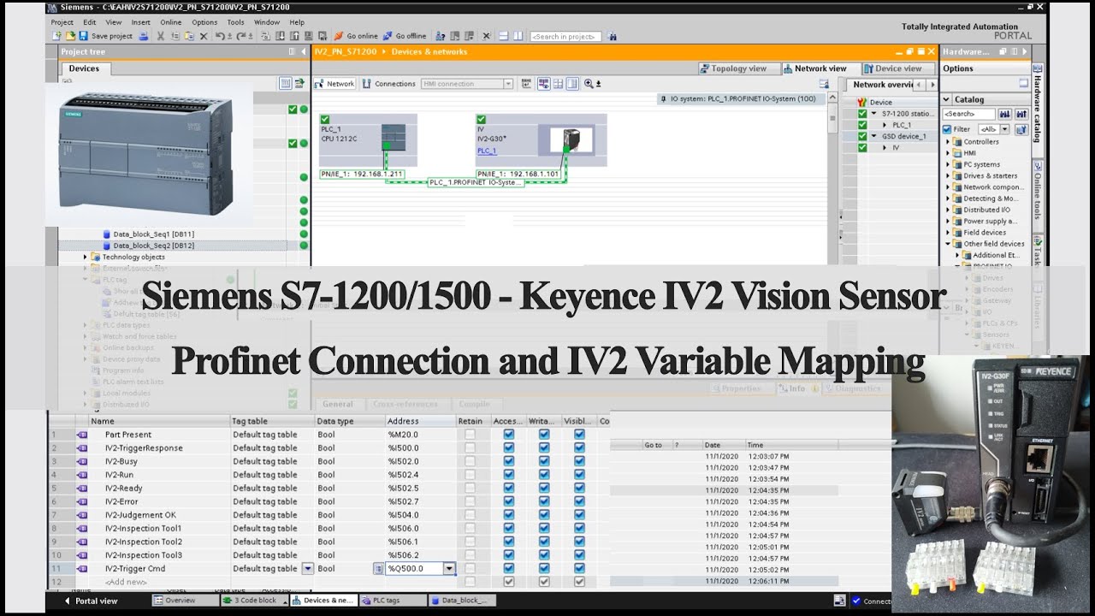Expand the Distributed I/O catalog folder
Screen dimensions: 1095x616
[x=948, y=210]
